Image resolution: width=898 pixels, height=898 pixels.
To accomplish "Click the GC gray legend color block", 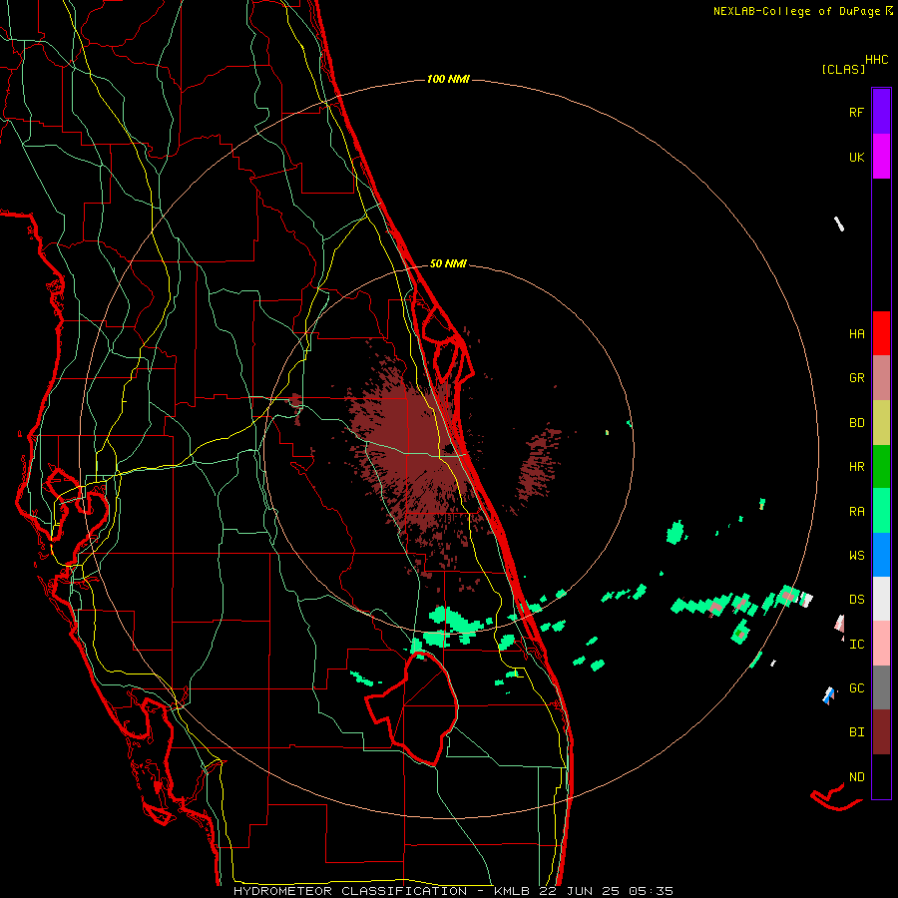I will (881, 687).
